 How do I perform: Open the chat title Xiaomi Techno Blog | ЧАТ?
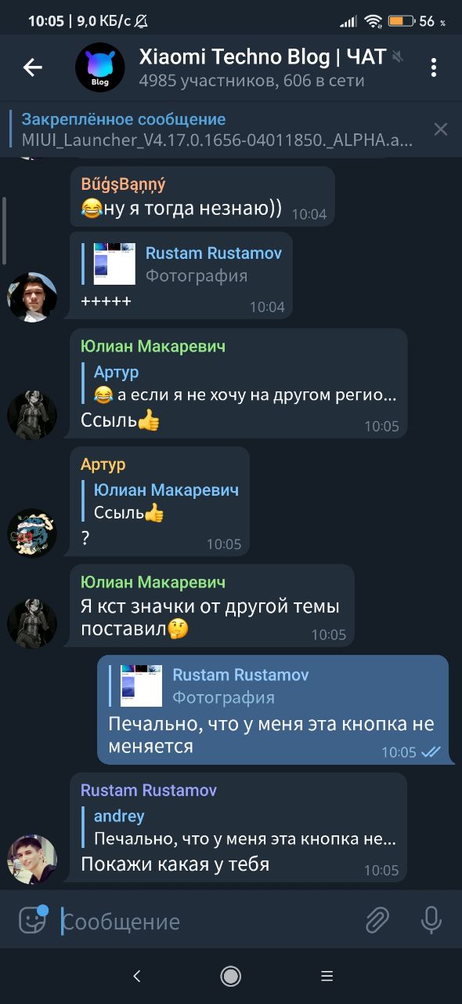pyautogui.click(x=263, y=56)
